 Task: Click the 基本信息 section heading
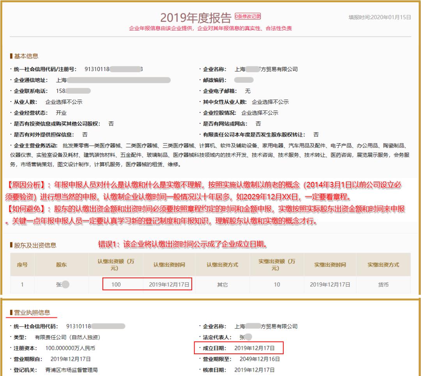point(26,56)
